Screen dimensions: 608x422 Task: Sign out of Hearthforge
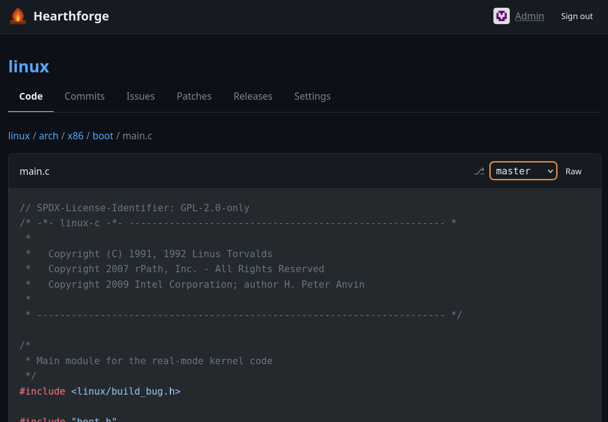(x=577, y=16)
